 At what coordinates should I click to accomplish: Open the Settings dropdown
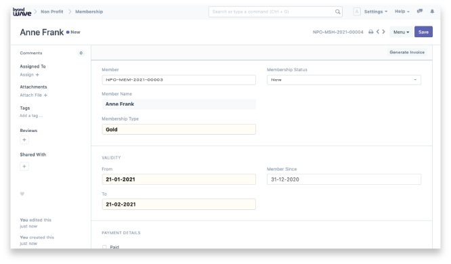[376, 12]
